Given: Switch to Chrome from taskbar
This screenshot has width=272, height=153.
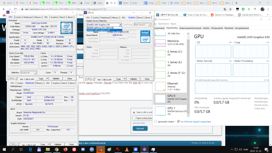Looking at the screenshot, I should [57, 149].
